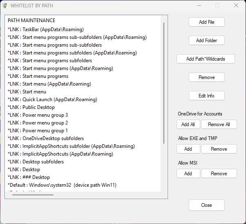Click the WHITELIST BY PATH shield icon
246x224 pixels.
[5, 6]
